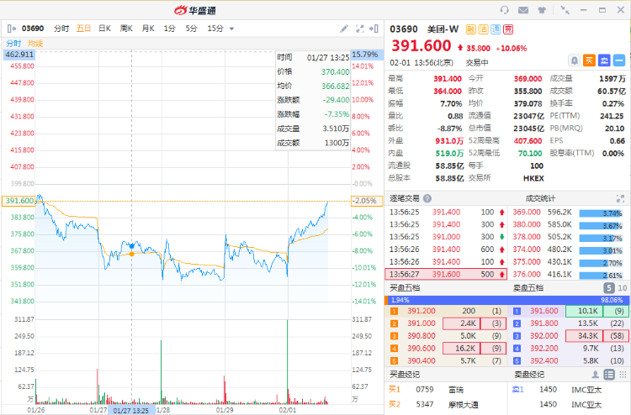Expand the 成交统计 panel

click(x=620, y=198)
